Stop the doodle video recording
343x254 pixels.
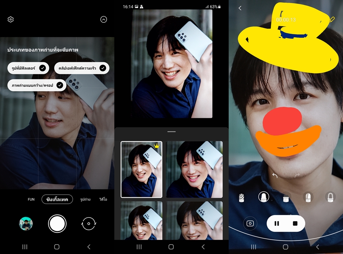point(295,223)
